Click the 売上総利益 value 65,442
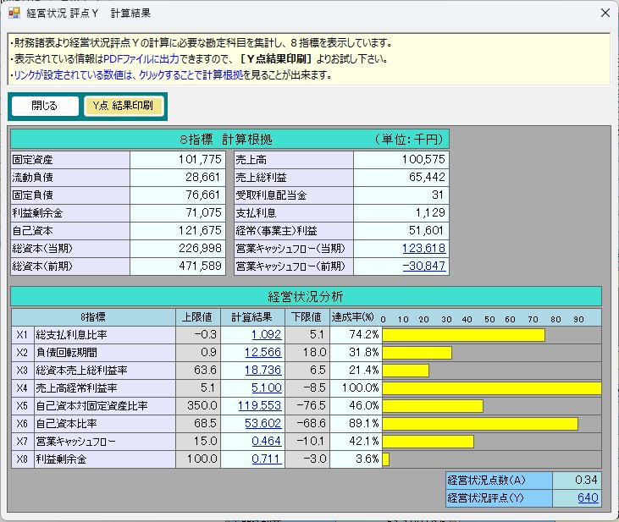The image size is (619, 522). click(401, 177)
